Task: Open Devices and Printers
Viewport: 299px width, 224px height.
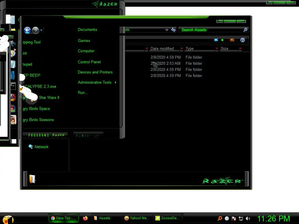Action: click(95, 72)
